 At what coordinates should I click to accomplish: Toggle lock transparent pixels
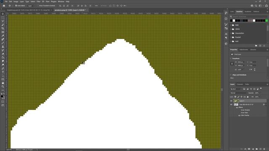235,97
